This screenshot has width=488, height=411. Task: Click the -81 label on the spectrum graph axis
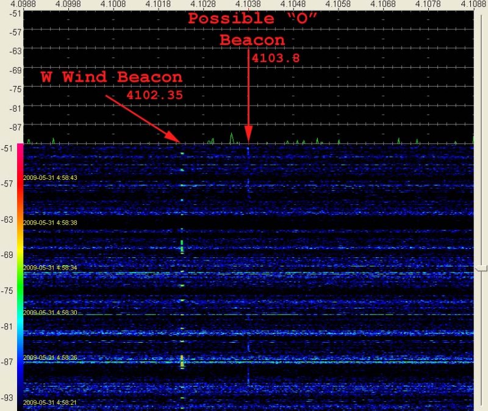tap(16, 109)
